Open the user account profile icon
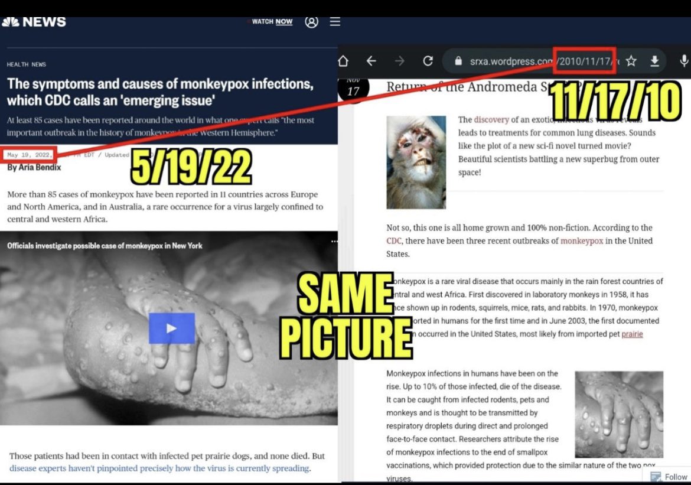 [312, 22]
